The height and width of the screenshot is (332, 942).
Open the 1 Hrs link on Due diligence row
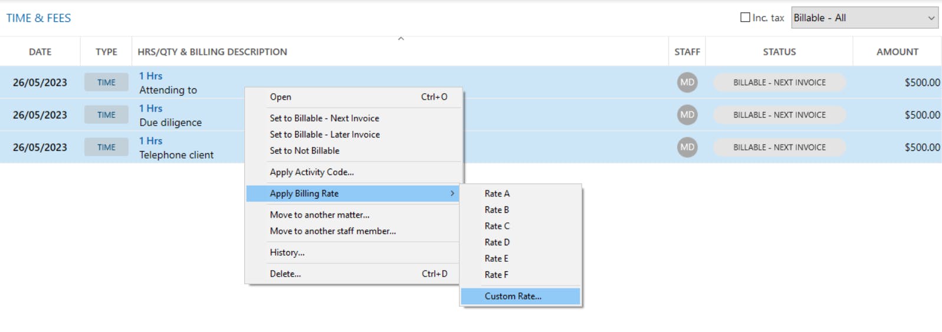150,109
